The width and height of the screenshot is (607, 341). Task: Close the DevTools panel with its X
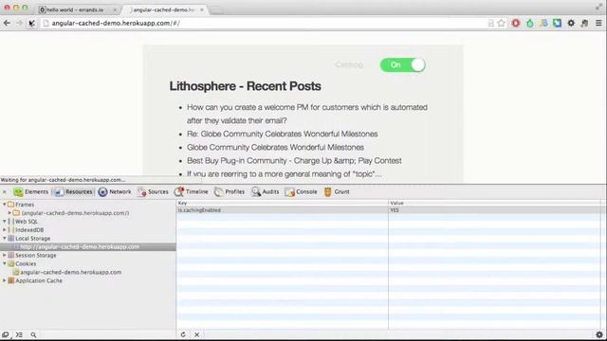(x=4, y=191)
